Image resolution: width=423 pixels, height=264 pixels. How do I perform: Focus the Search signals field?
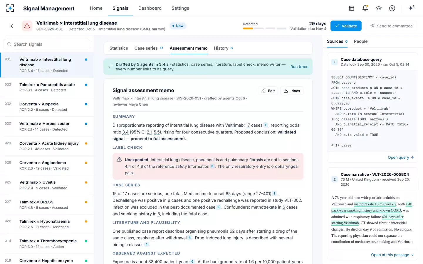point(47,44)
